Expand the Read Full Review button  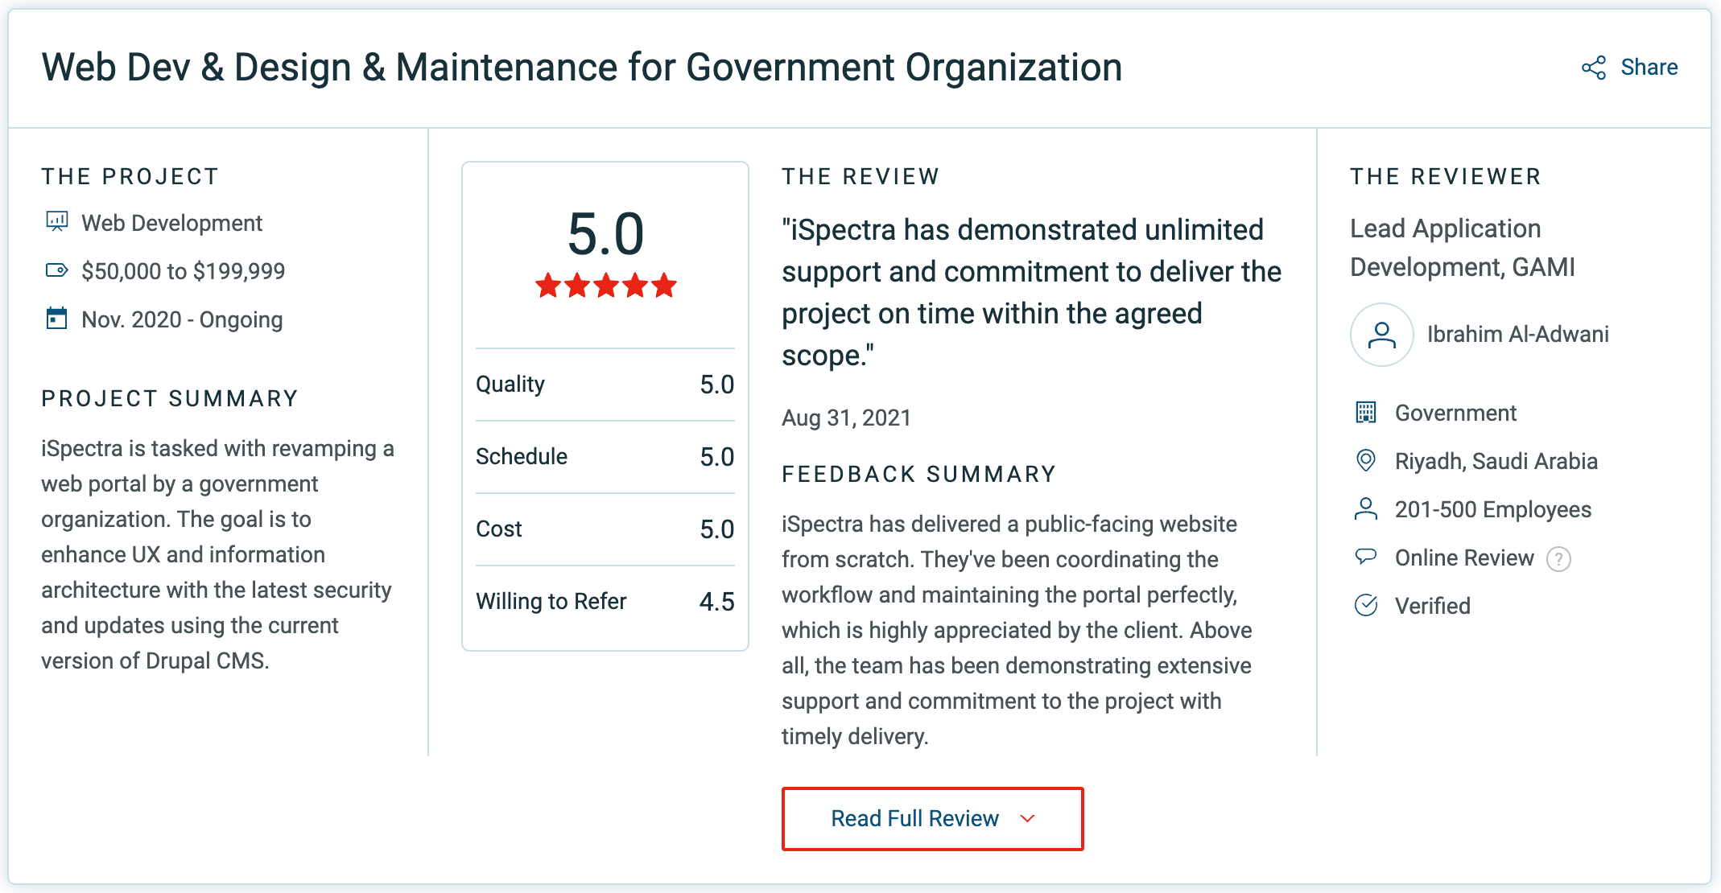(x=932, y=818)
